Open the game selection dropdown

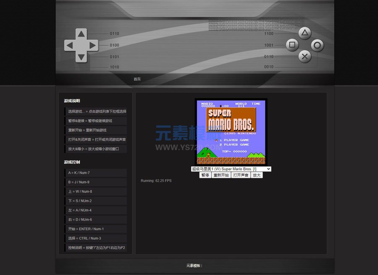(231, 169)
